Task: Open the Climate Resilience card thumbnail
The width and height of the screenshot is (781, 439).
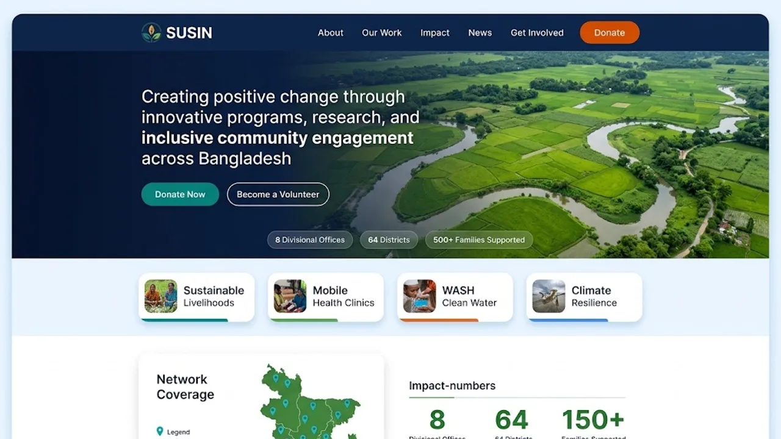Action: pos(549,296)
